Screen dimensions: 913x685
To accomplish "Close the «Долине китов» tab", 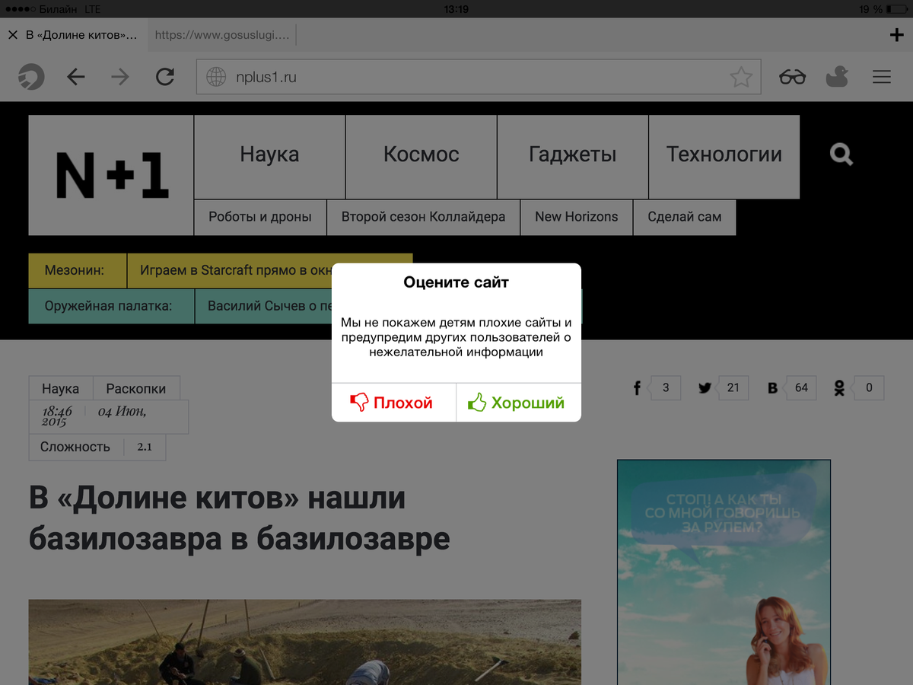I will pos(12,35).
